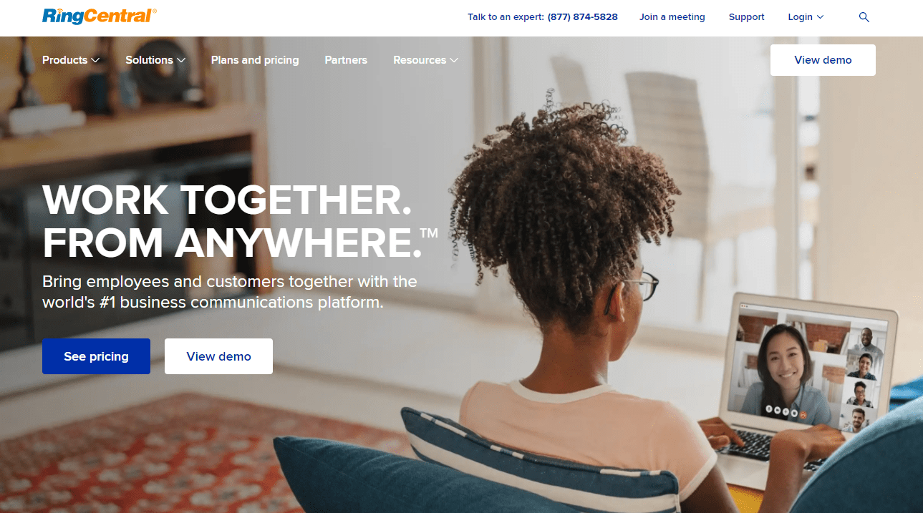923x513 pixels.
Task: Select the Solutions menu label
Action: coord(149,60)
